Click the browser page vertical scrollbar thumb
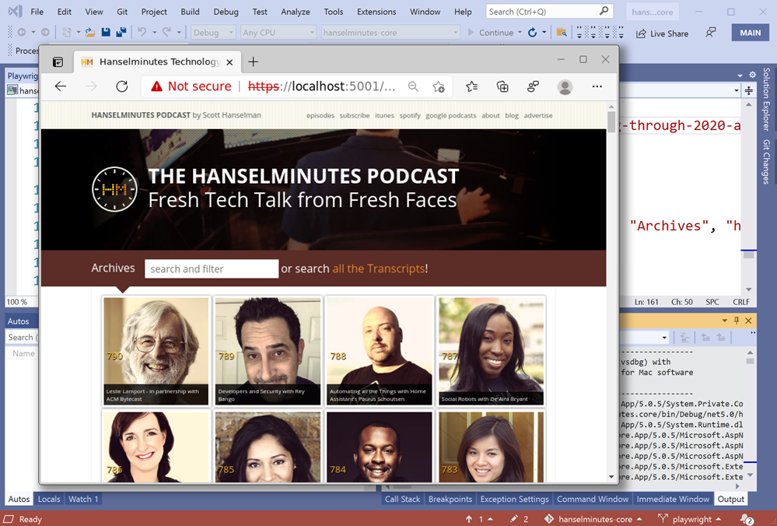The height and width of the screenshot is (526, 777). [x=611, y=122]
